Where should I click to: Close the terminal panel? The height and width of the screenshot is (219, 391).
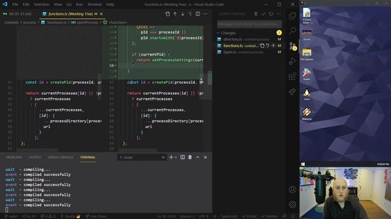[205, 157]
